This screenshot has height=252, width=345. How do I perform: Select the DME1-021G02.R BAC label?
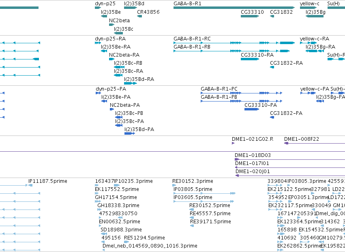pyautogui.click(x=253, y=140)
